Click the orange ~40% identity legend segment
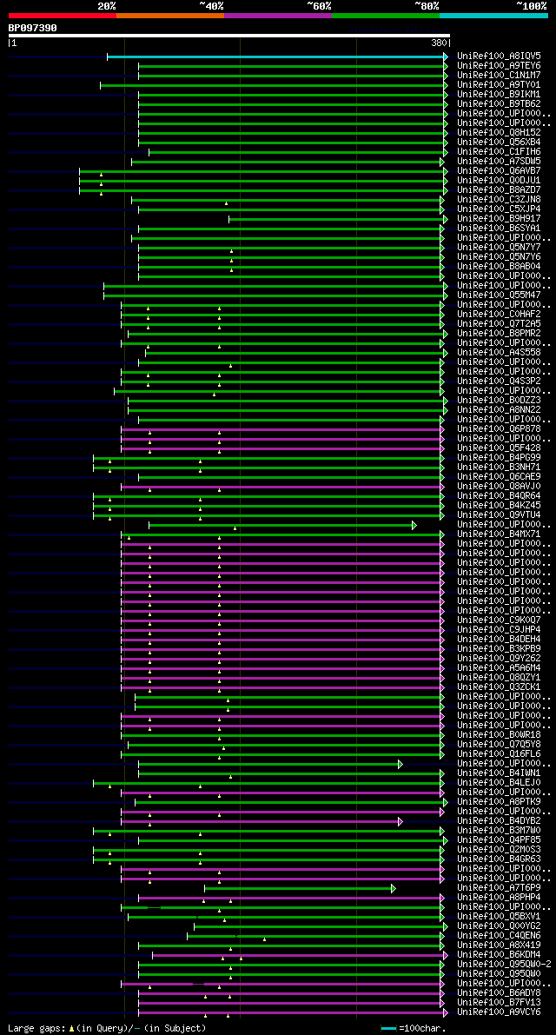556x1035 pixels. (170, 15)
